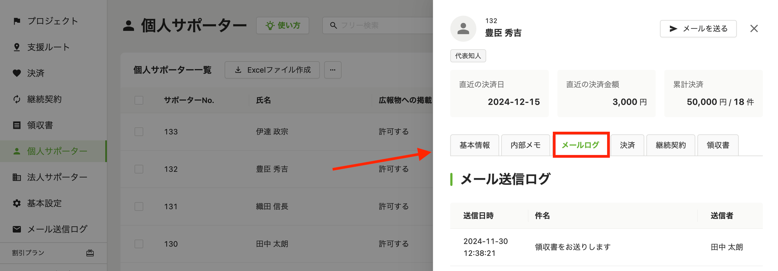This screenshot has width=778, height=271.
Task: Open the 領収書 tab in detail panel
Action: (718, 145)
